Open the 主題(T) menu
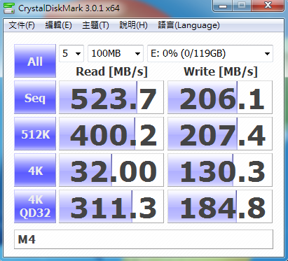The height and width of the screenshot is (261, 288). click(x=95, y=25)
